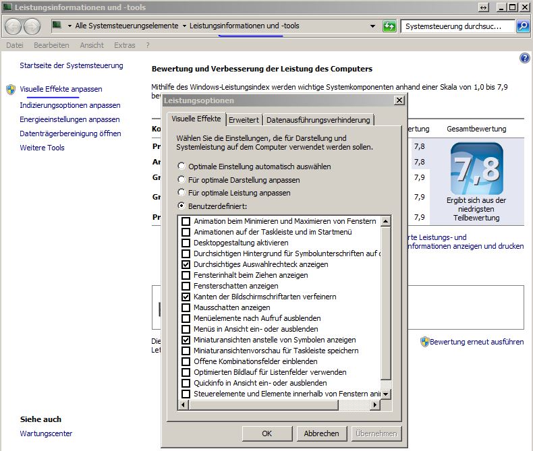Image resolution: width=533 pixels, height=451 pixels.
Task: Click the control panel icon in address bar
Action: (57, 26)
